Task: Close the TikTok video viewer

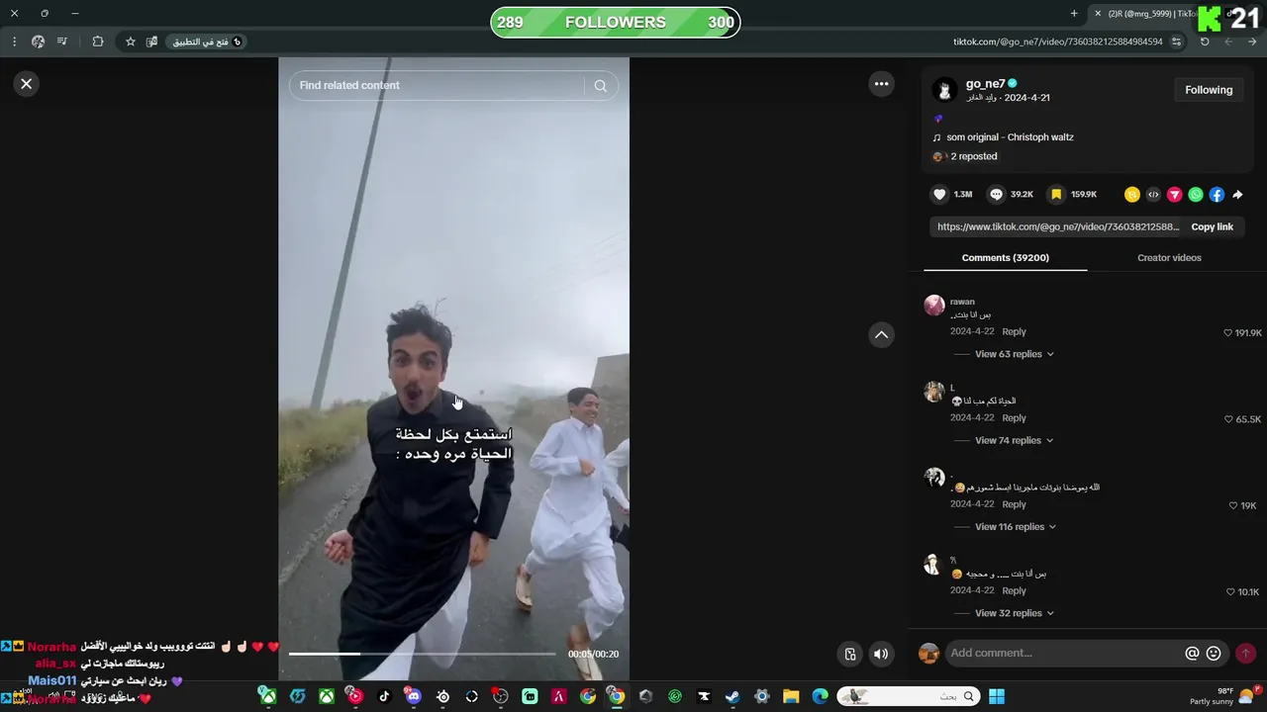Action: [x=27, y=84]
